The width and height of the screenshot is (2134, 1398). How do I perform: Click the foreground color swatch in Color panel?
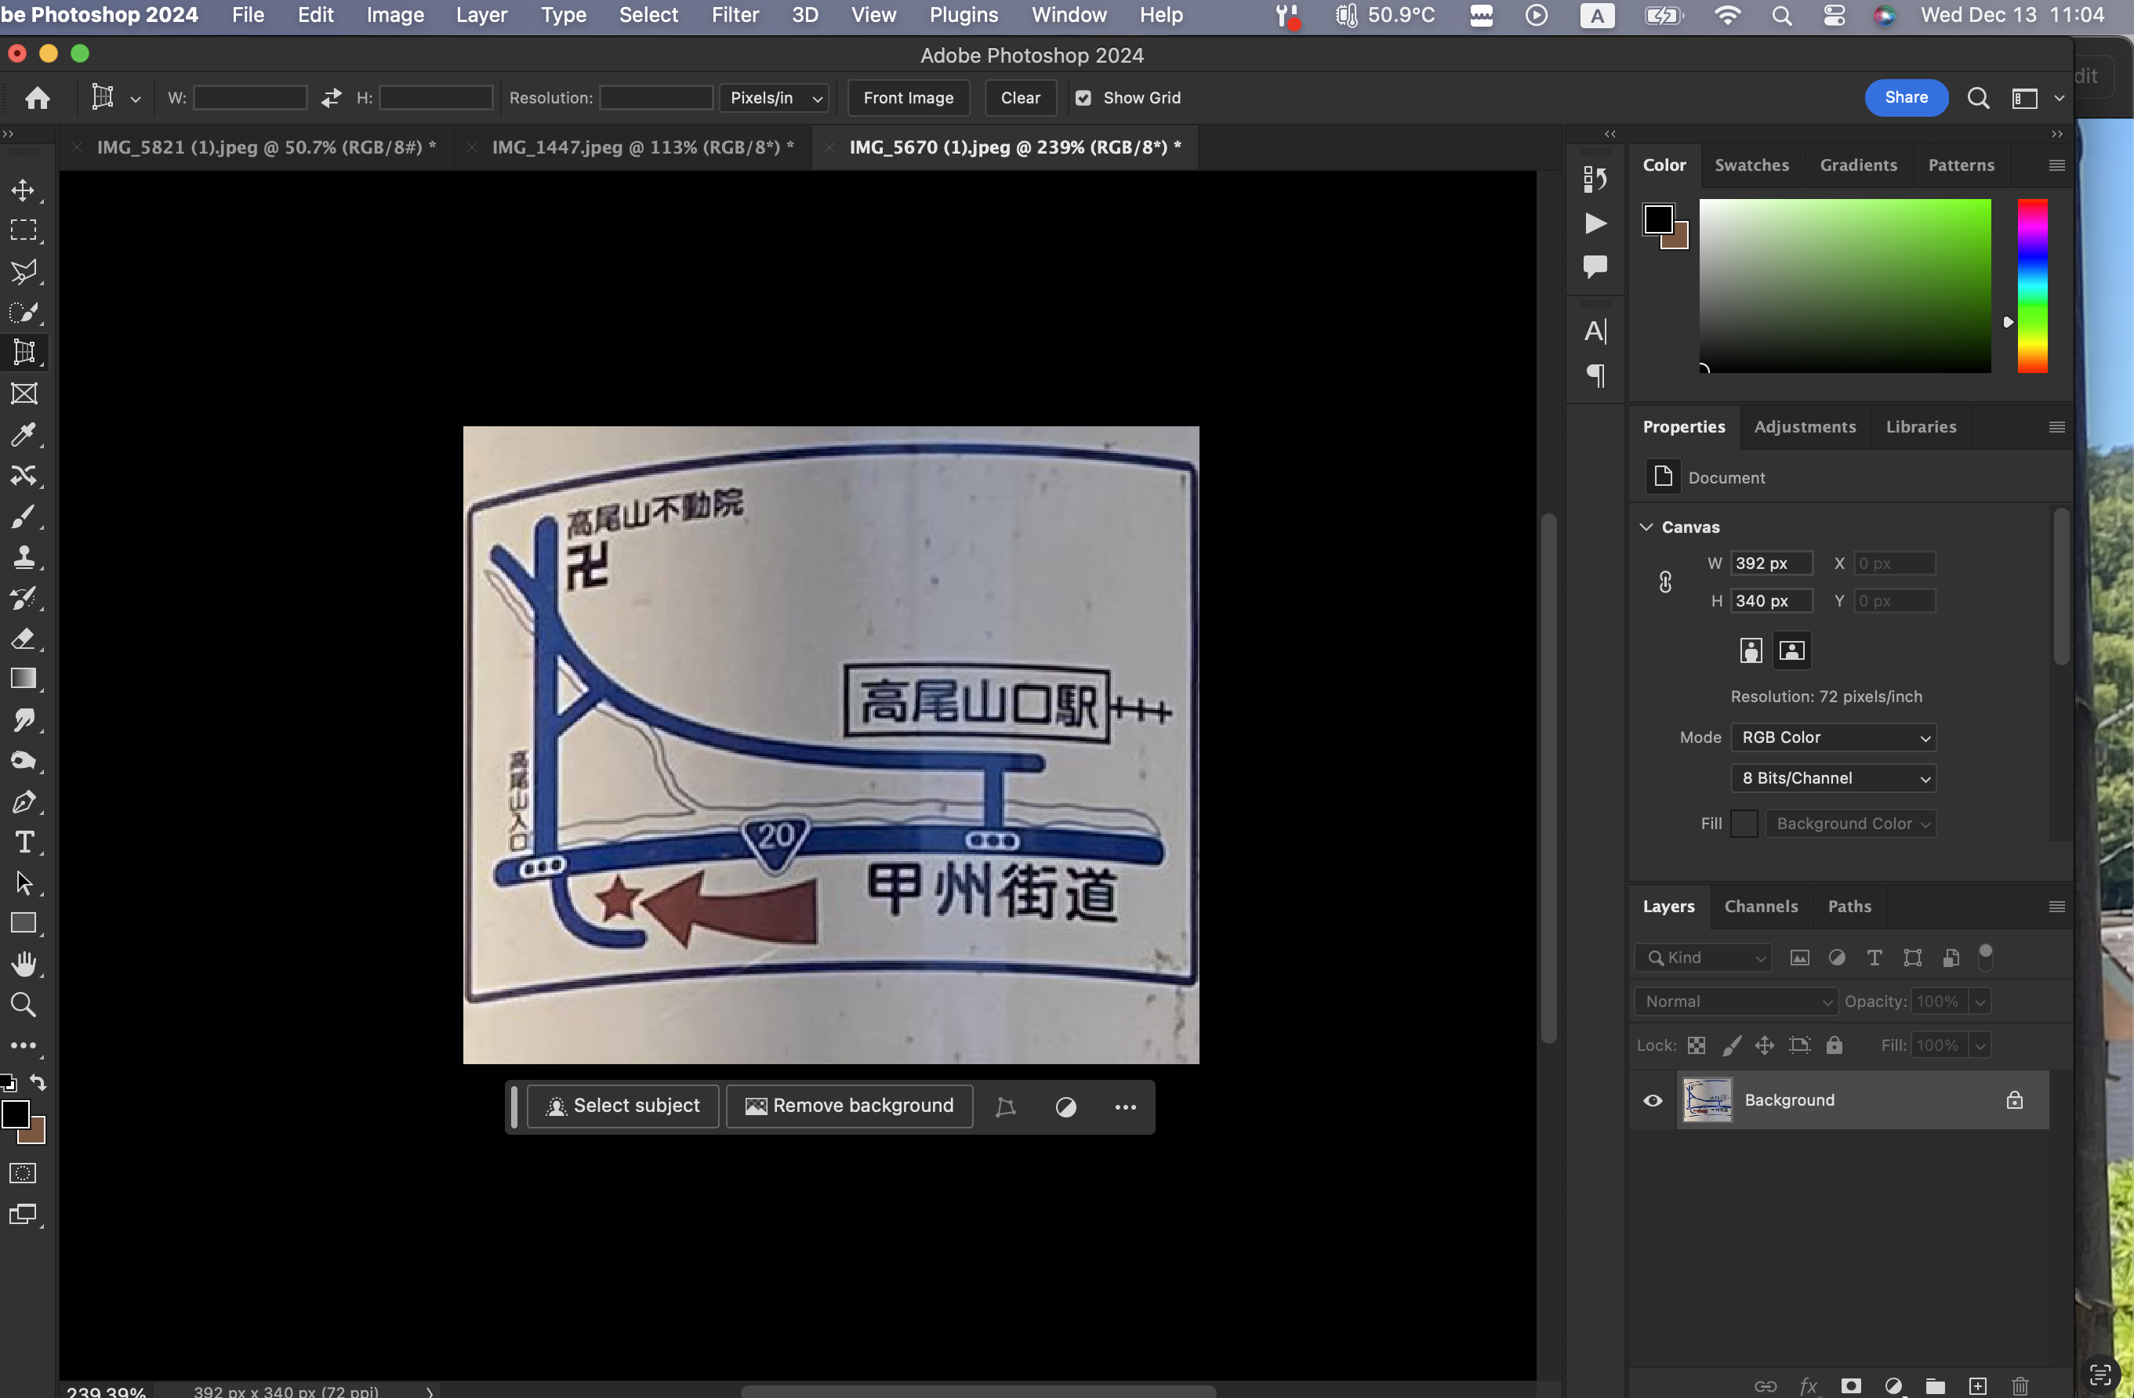[x=1658, y=219]
